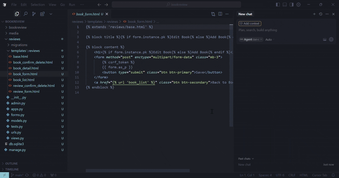Start a new chat with plus icon
Image resolution: width=339 pixels, height=178 pixels.
[x=314, y=14]
